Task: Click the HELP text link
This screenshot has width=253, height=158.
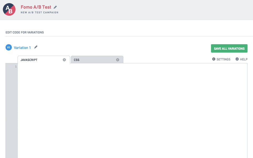Action: click(244, 59)
